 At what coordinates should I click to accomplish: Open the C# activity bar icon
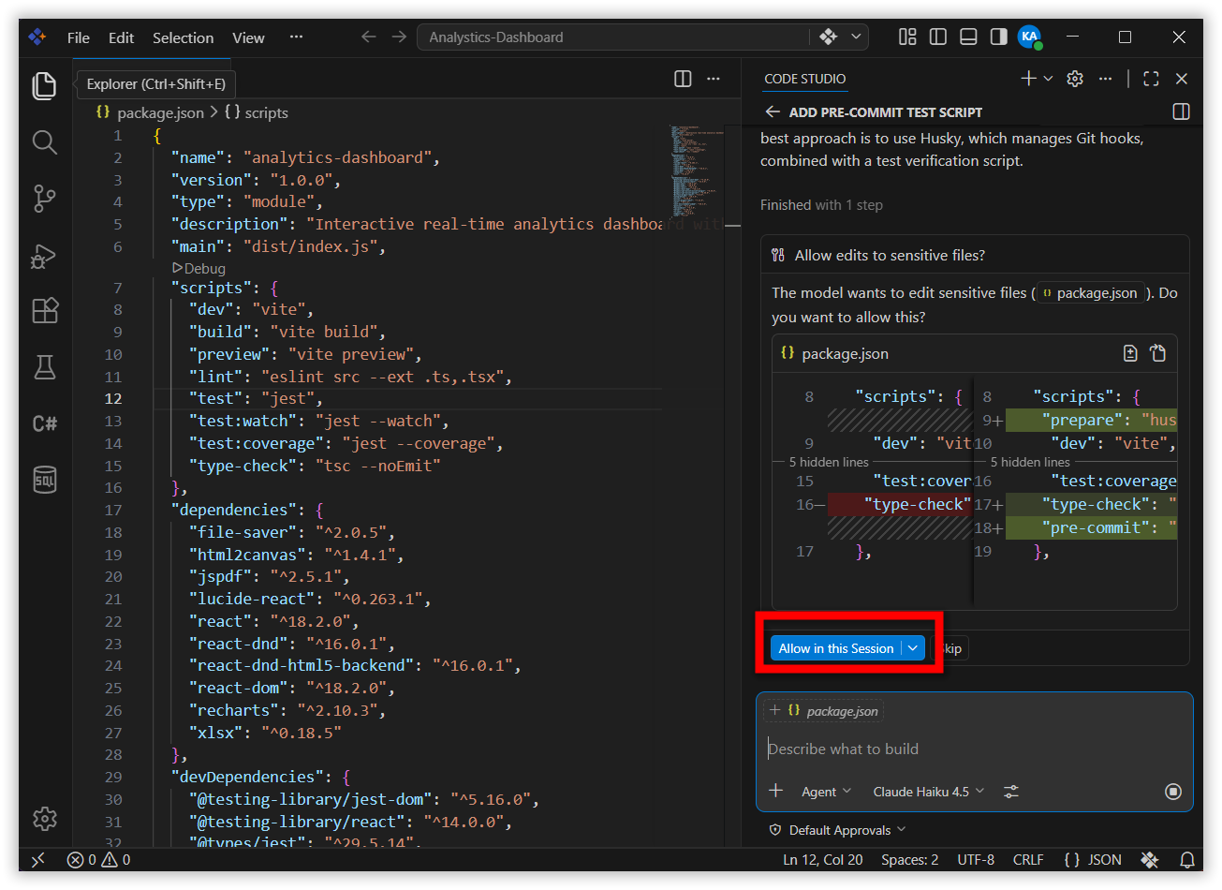coord(44,423)
